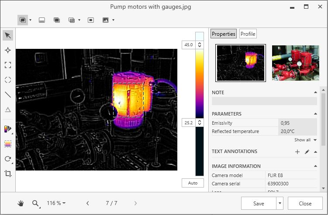Click the rotate image icon
This screenshot has width=328, height=215.
(x=8, y=159)
